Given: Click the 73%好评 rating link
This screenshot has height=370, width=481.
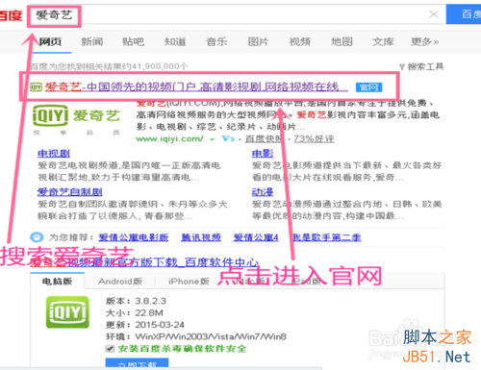Looking at the screenshot, I should pos(314,138).
